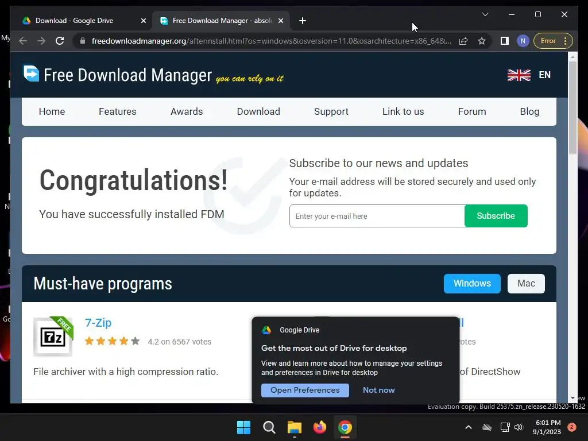This screenshot has width=588, height=441.
Task: Open the EN language selector
Action: 544,75
